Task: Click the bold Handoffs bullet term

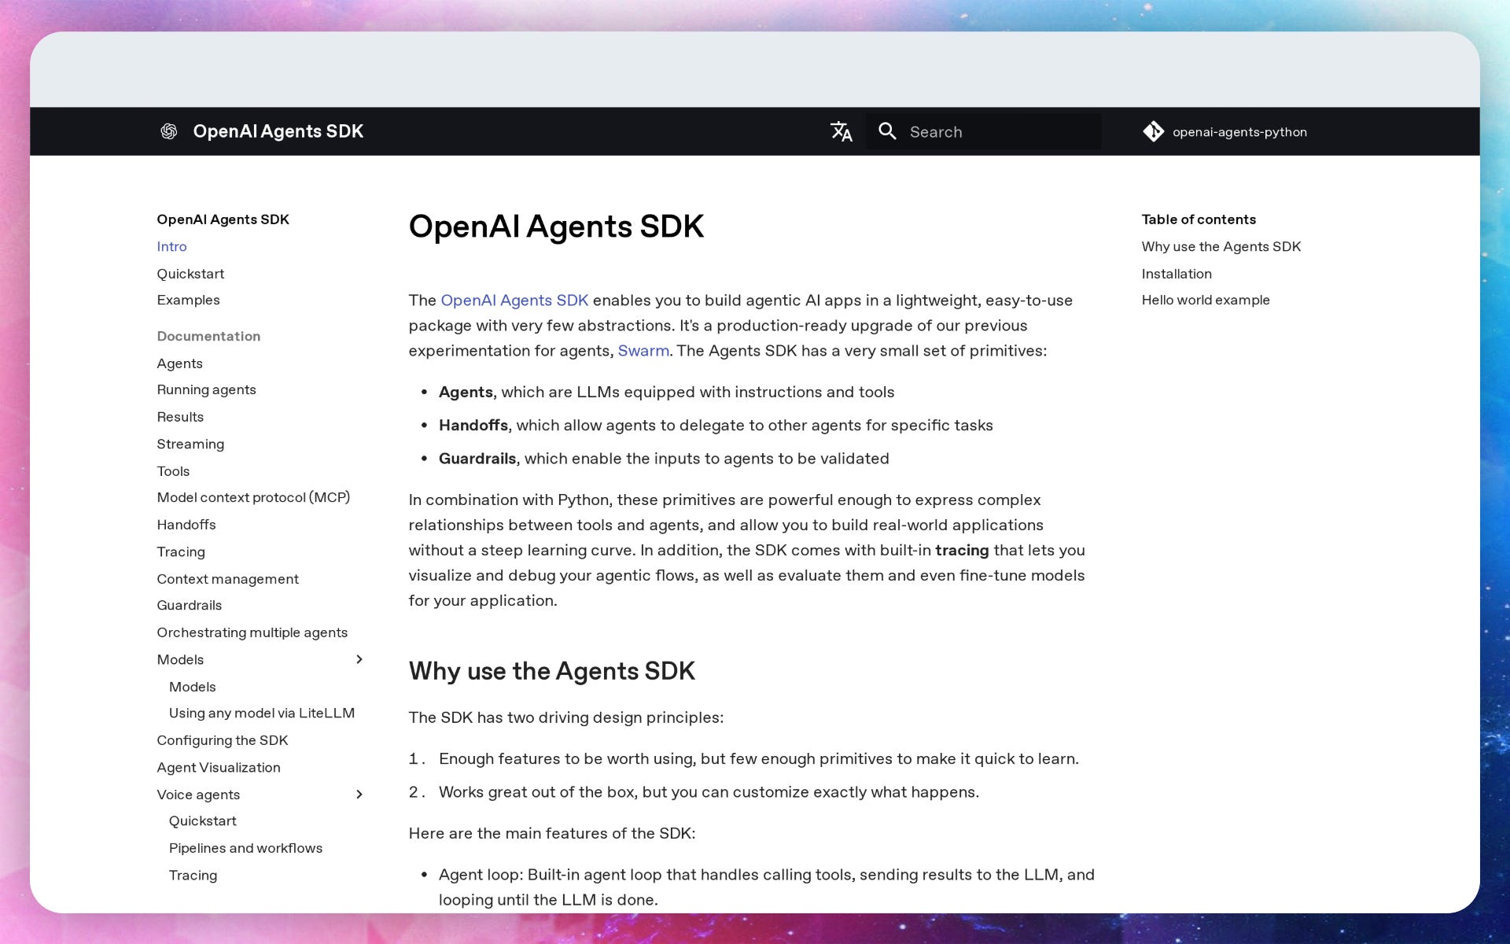Action: click(473, 425)
